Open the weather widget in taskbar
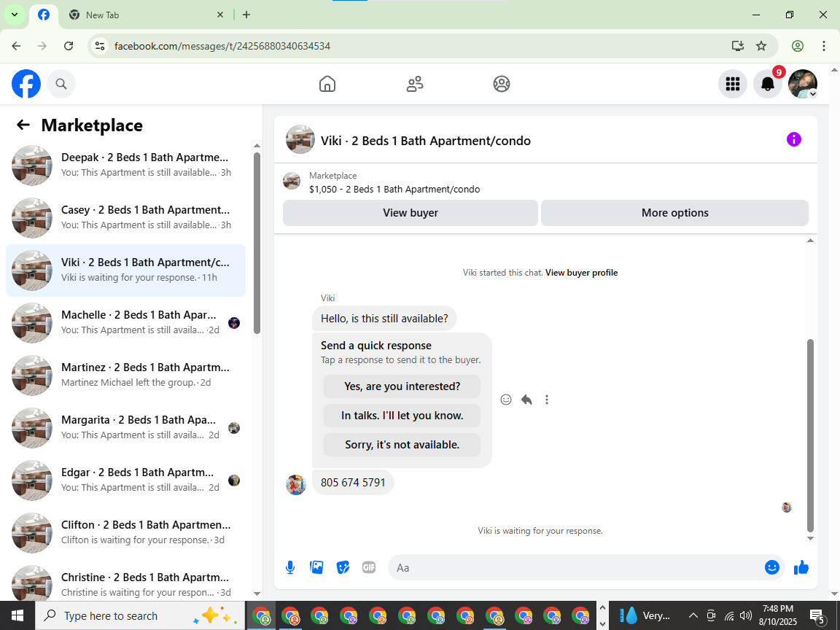840x630 pixels. (x=645, y=615)
